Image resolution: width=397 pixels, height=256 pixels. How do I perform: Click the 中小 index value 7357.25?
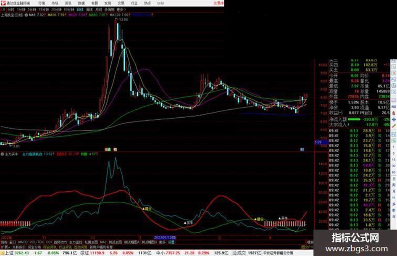tap(173, 253)
